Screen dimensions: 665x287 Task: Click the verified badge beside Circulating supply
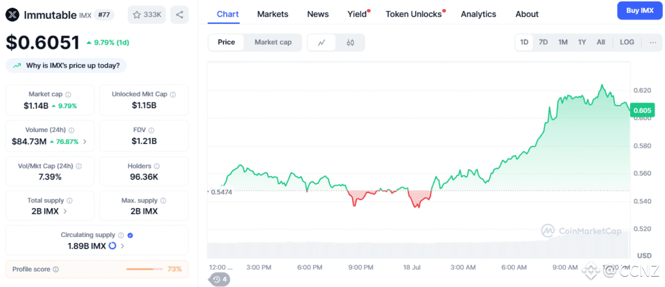[x=130, y=235]
